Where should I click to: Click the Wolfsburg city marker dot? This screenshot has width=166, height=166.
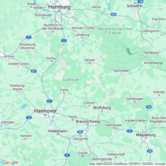102,111
